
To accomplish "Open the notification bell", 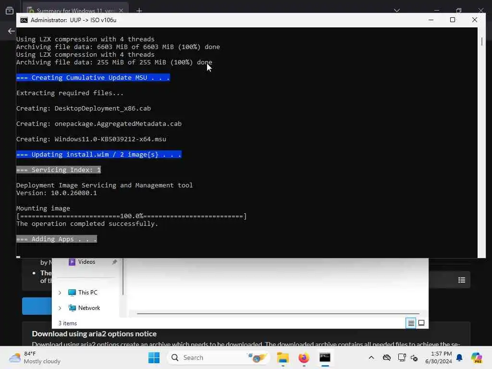I will [459, 357].
